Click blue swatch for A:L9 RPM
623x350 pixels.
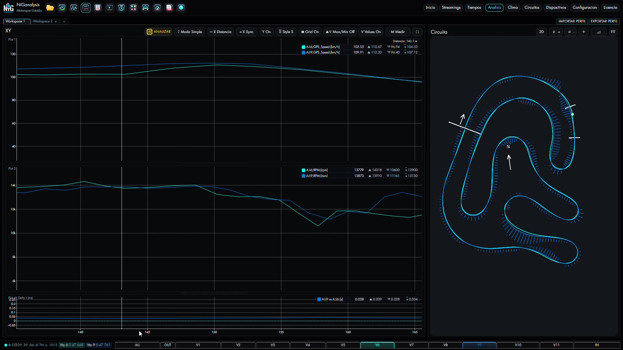pos(303,176)
